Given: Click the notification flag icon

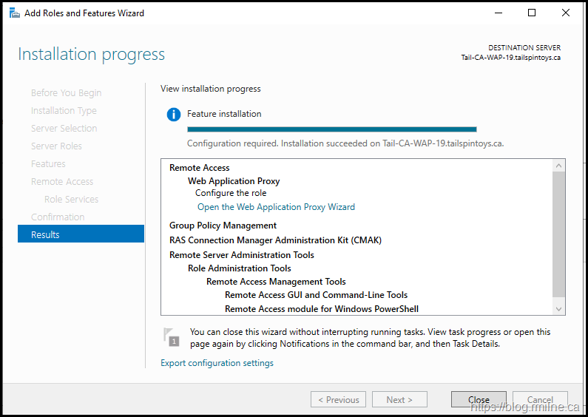Looking at the screenshot, I should click(172, 337).
